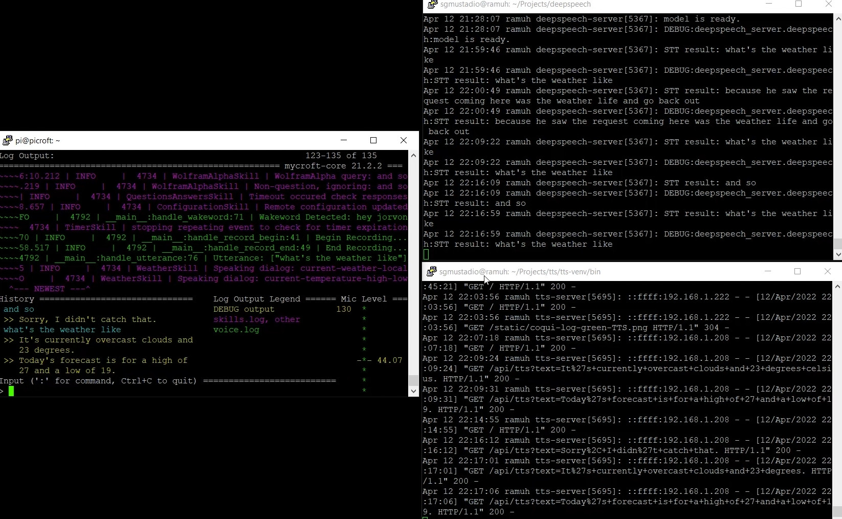Click the scroll-down arrow in the Mycroft log
This screenshot has width=842, height=519.
(x=413, y=391)
